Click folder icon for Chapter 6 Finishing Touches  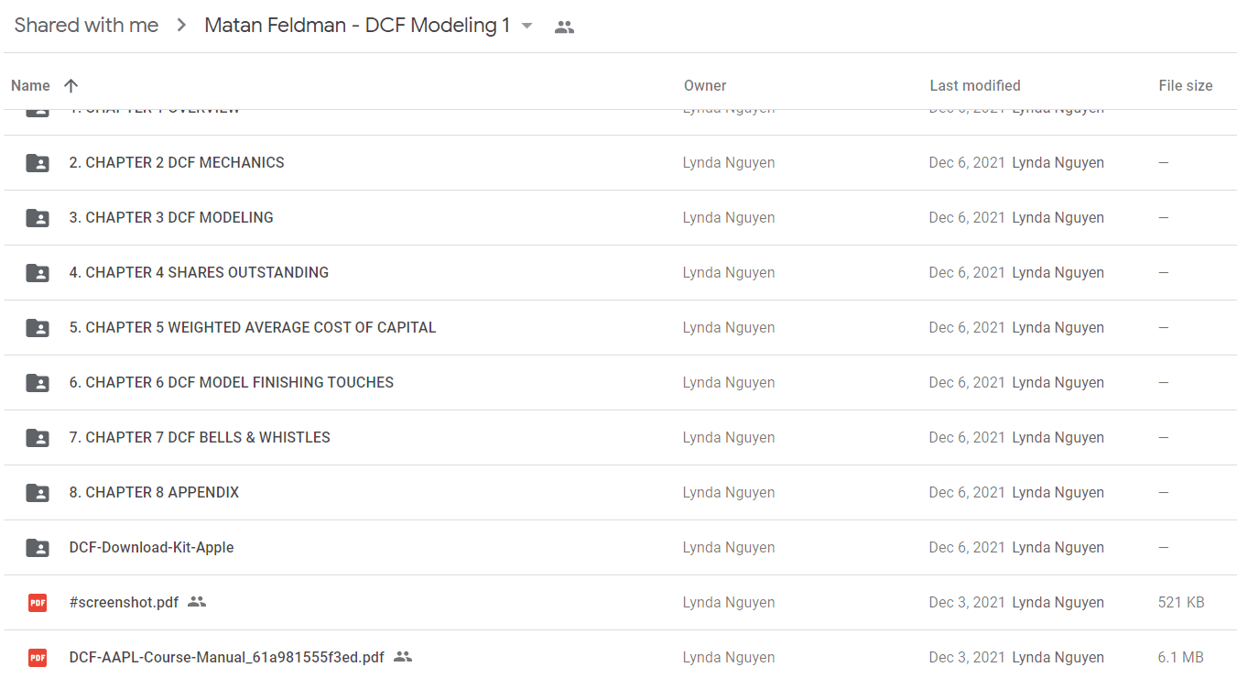pyautogui.click(x=38, y=383)
